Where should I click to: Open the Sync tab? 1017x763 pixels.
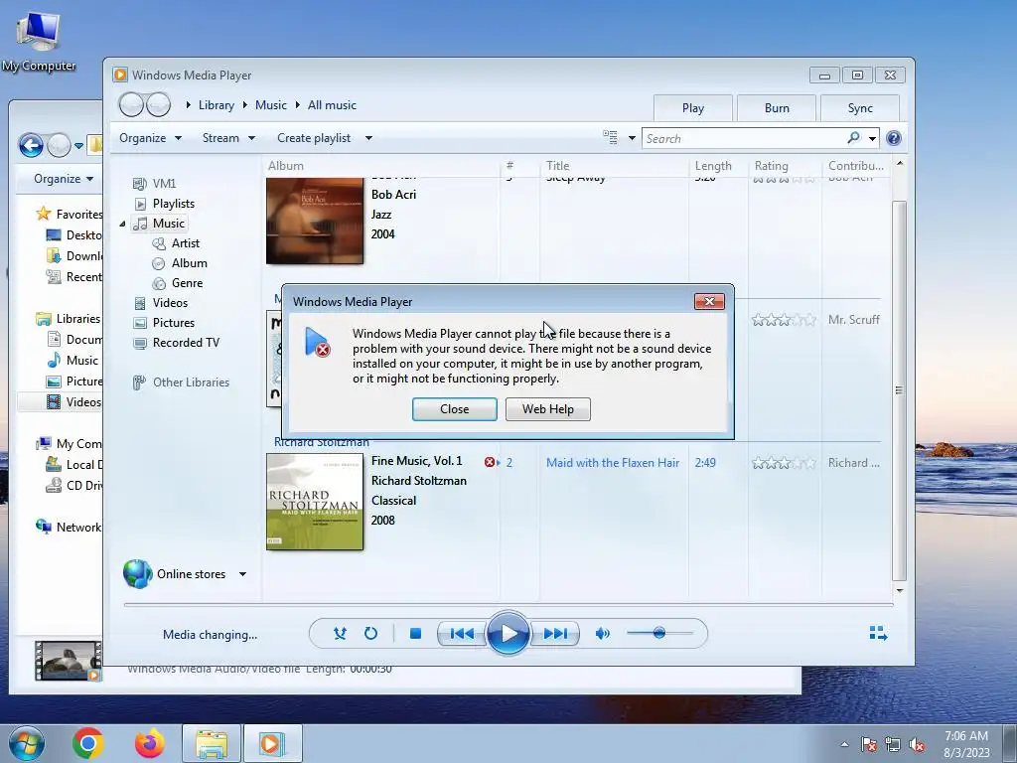(860, 108)
